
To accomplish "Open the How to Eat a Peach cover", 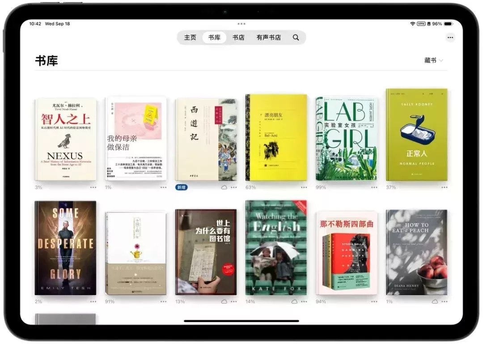I will tap(417, 252).
